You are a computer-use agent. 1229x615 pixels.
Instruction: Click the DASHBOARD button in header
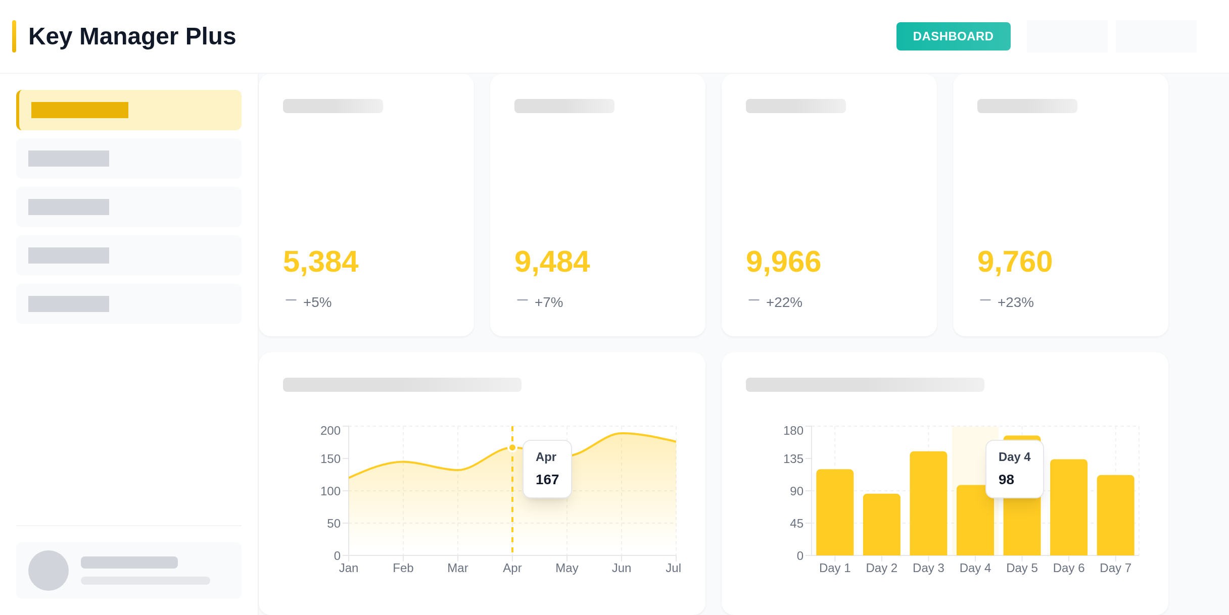pos(953,36)
